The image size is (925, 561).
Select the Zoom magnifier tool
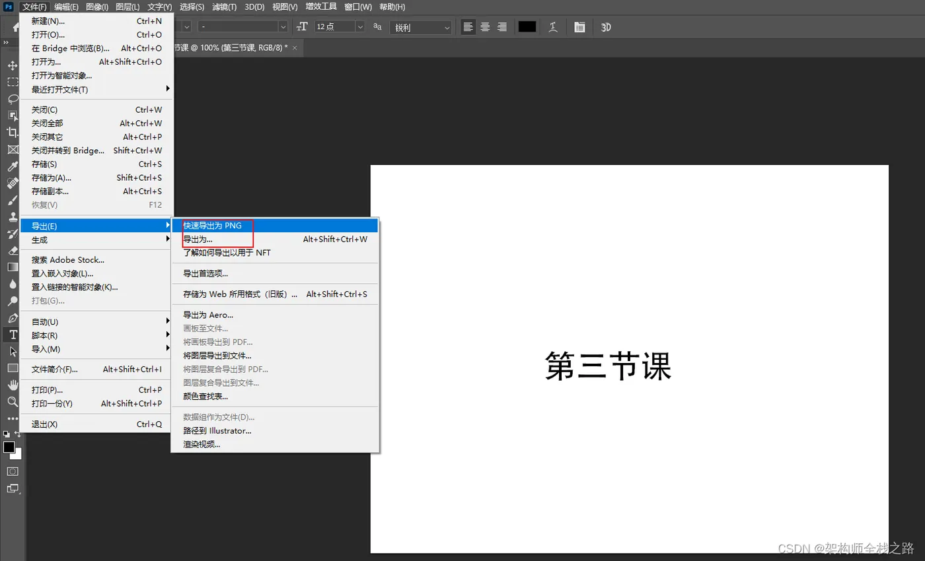point(13,401)
